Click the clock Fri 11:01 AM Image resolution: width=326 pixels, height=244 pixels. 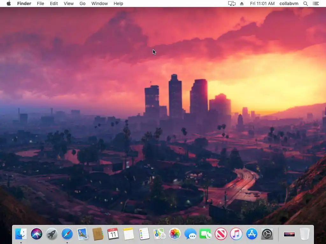(x=262, y=3)
